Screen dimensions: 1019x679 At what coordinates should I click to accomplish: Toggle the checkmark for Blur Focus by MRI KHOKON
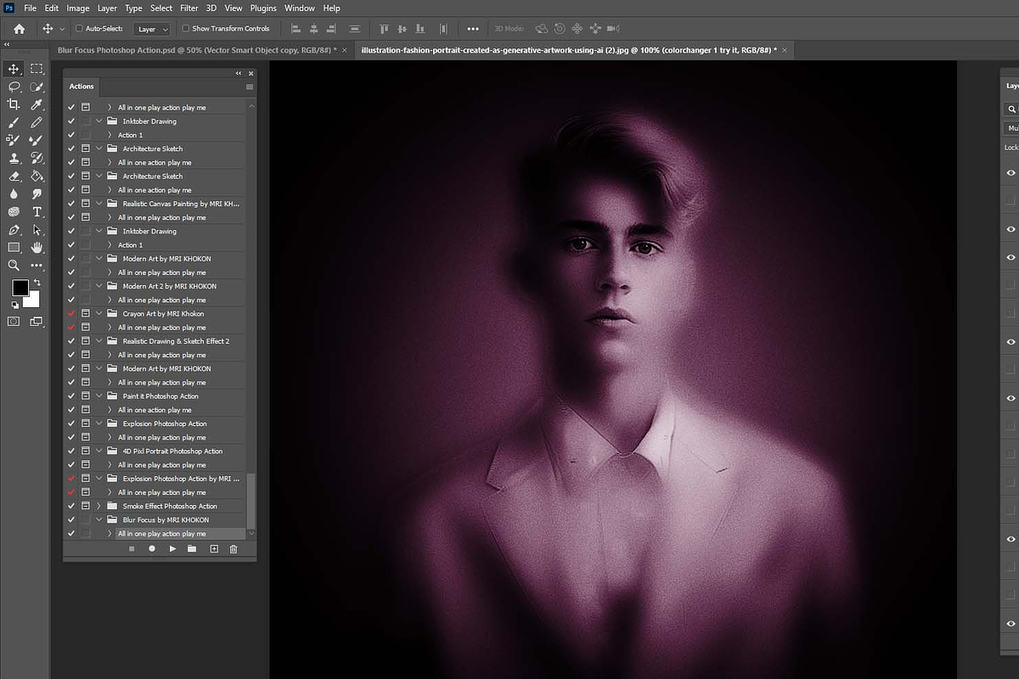(x=71, y=519)
